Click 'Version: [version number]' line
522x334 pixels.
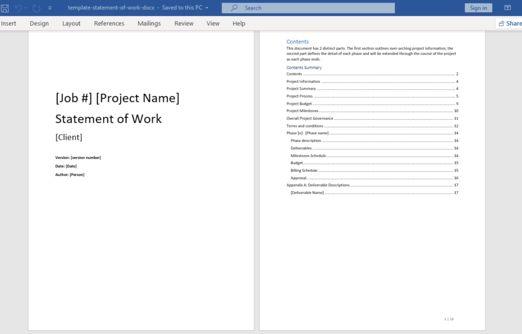click(78, 157)
